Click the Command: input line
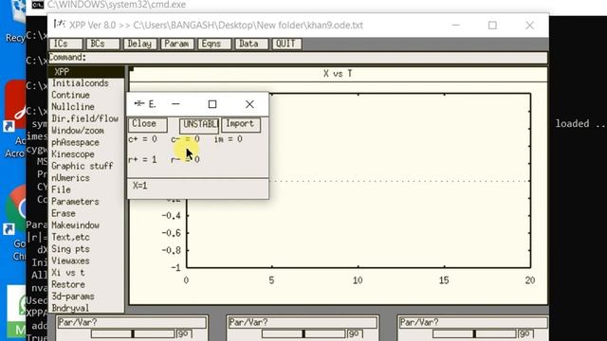 click(x=298, y=58)
